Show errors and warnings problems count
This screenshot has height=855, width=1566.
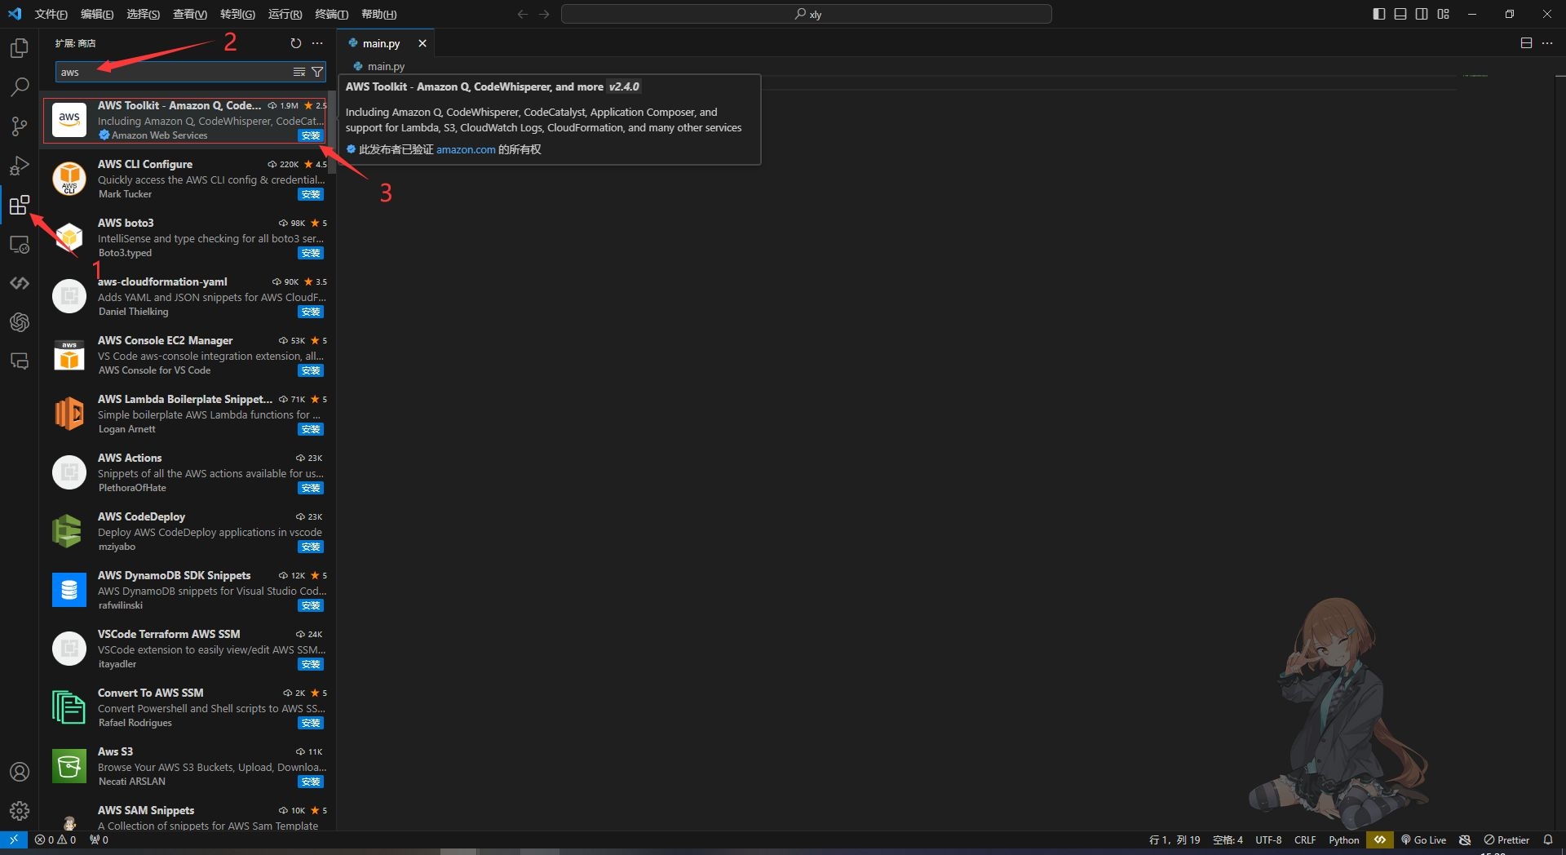click(x=55, y=839)
